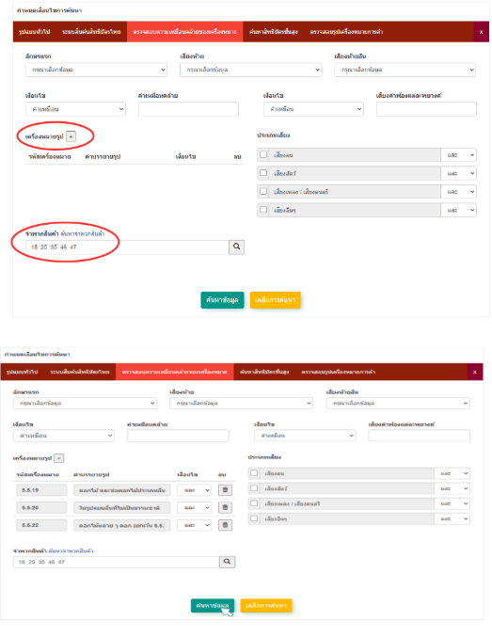Open รูปแบบทั่วไป tab in form with empty table
This screenshot has height=637, width=492.
point(35,32)
